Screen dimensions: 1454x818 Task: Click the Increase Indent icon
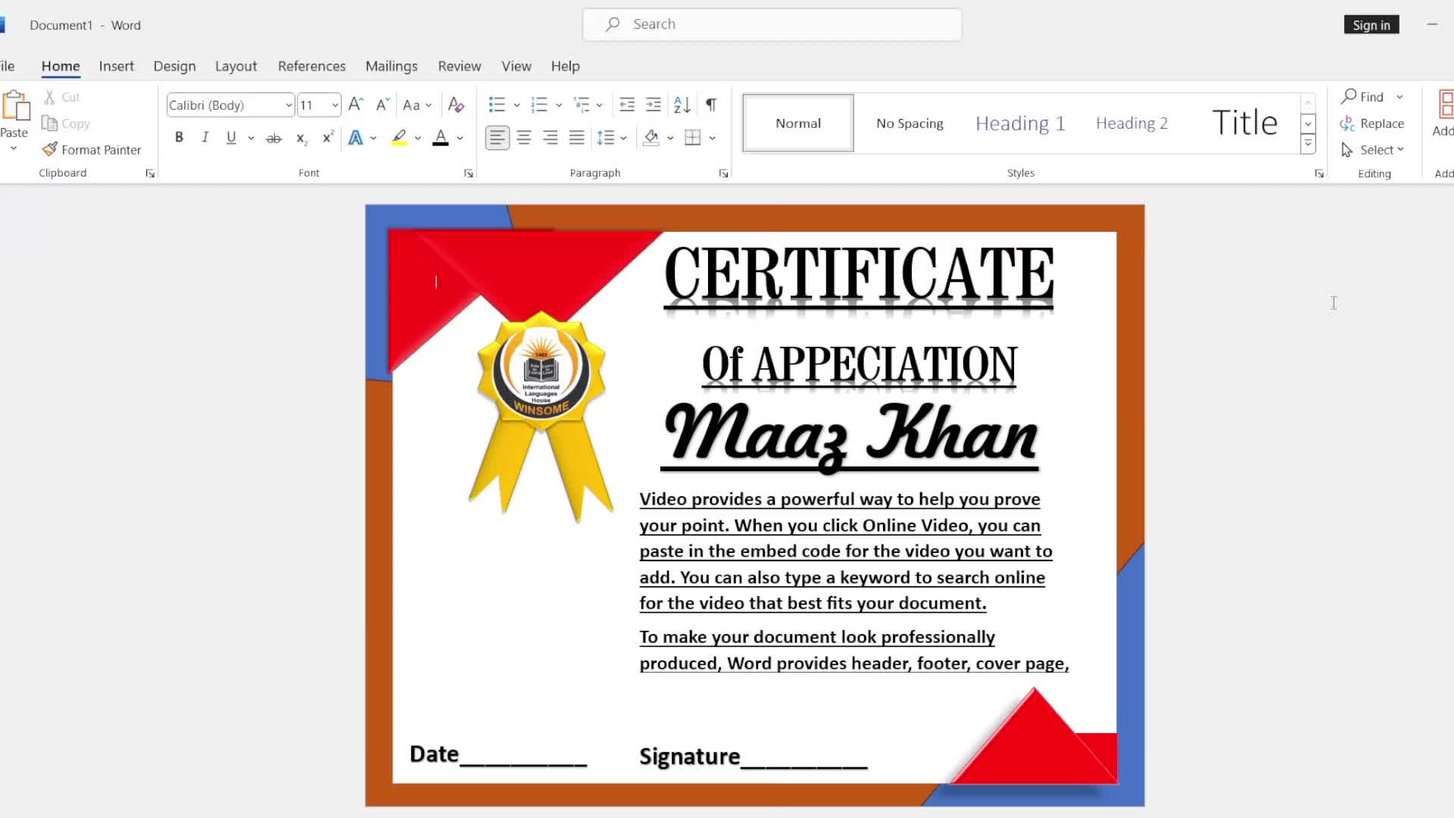click(654, 105)
